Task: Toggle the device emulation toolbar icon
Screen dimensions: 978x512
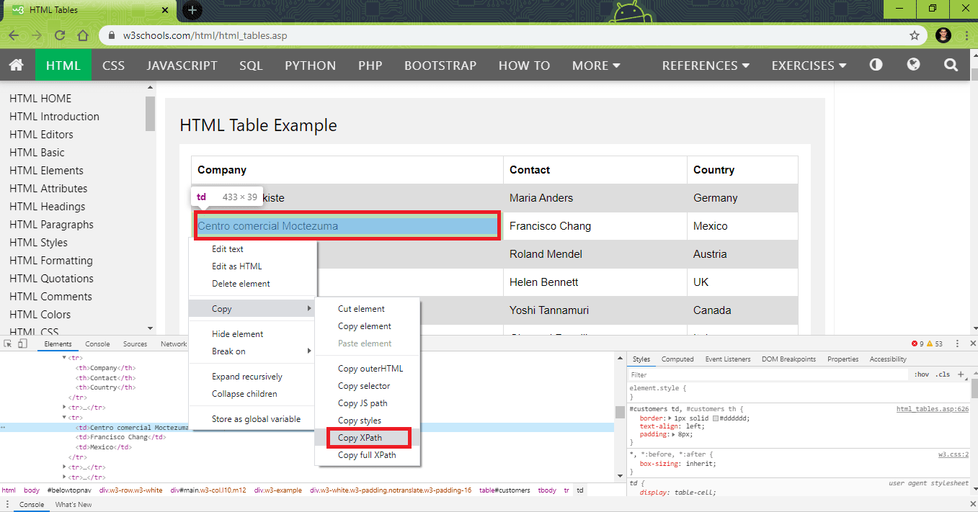Action: click(x=22, y=343)
